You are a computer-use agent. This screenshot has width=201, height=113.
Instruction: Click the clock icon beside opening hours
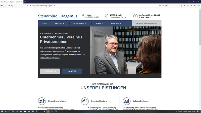pos(135,16)
